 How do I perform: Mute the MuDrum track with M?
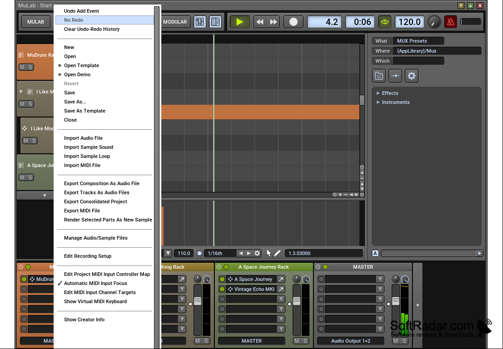click(x=22, y=67)
